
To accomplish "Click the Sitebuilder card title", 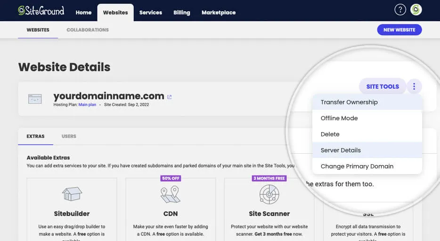I will pos(72,214).
